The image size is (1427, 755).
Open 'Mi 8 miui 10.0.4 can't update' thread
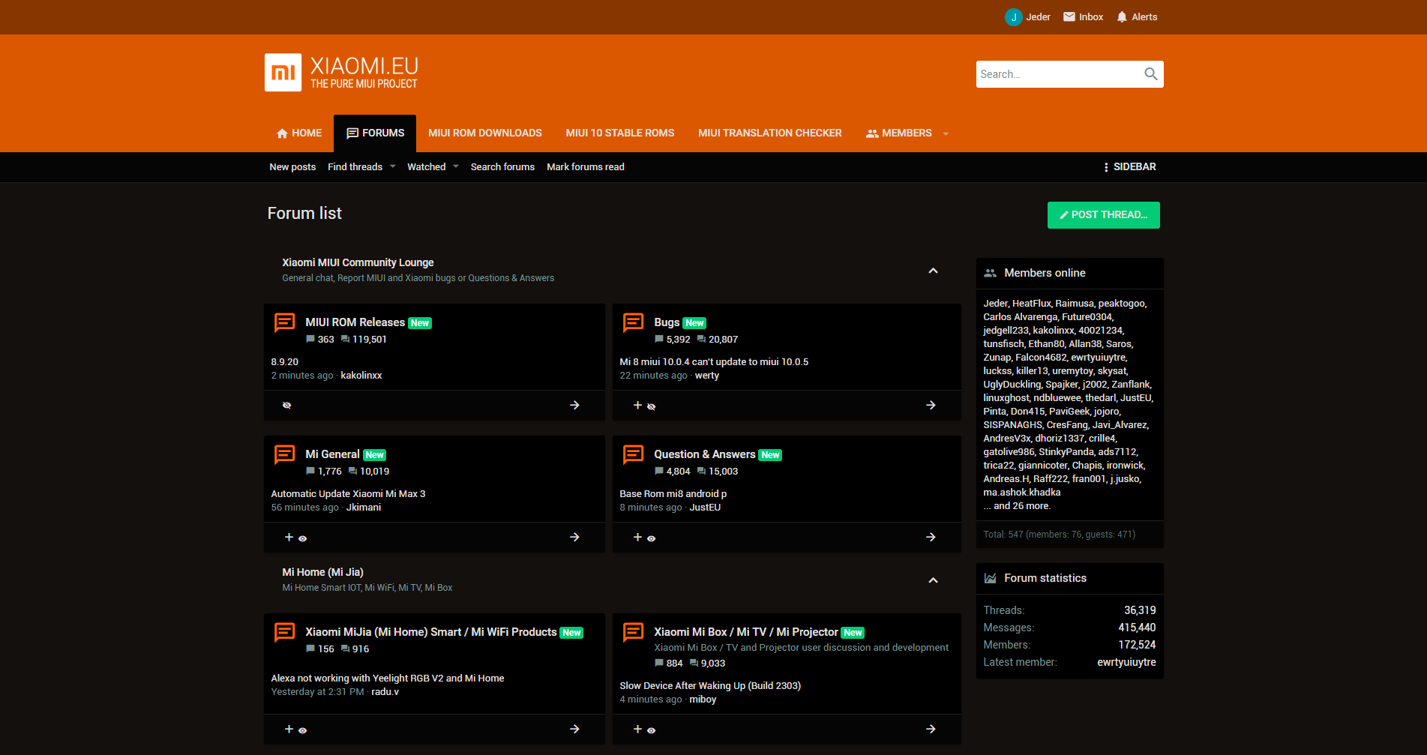714,361
